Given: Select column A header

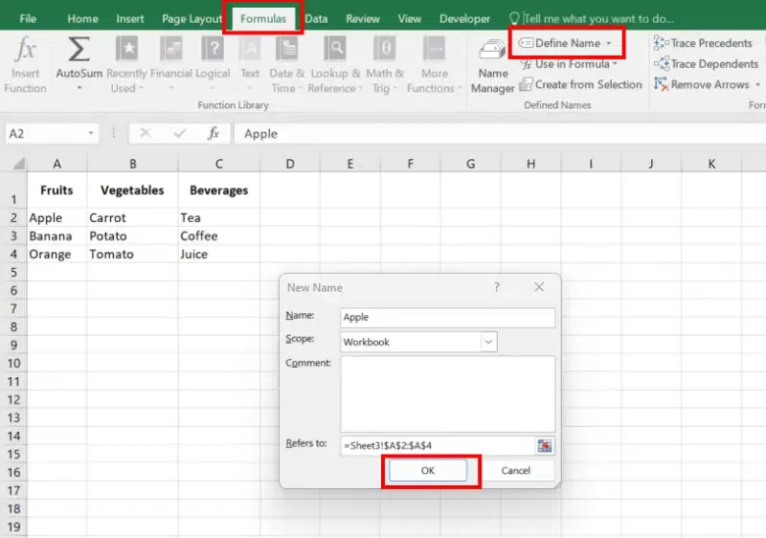Looking at the screenshot, I should (57, 164).
